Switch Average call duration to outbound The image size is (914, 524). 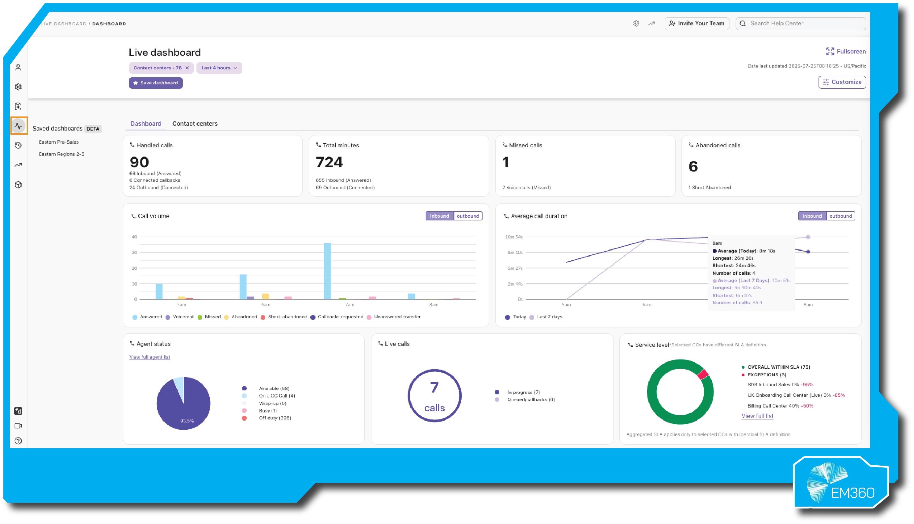tap(840, 216)
